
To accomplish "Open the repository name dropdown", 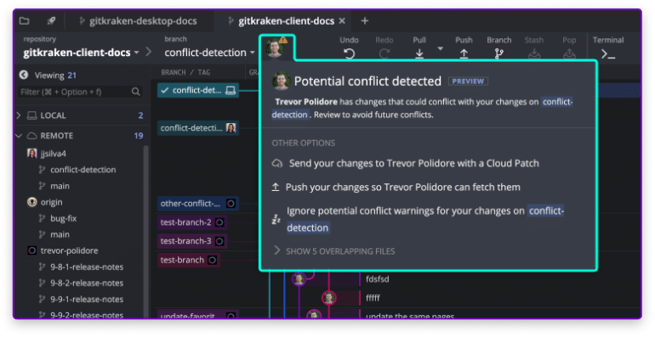I will pyautogui.click(x=81, y=53).
